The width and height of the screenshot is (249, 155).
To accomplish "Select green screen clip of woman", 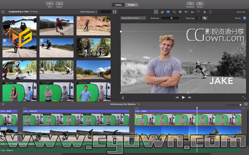I will [19, 92].
